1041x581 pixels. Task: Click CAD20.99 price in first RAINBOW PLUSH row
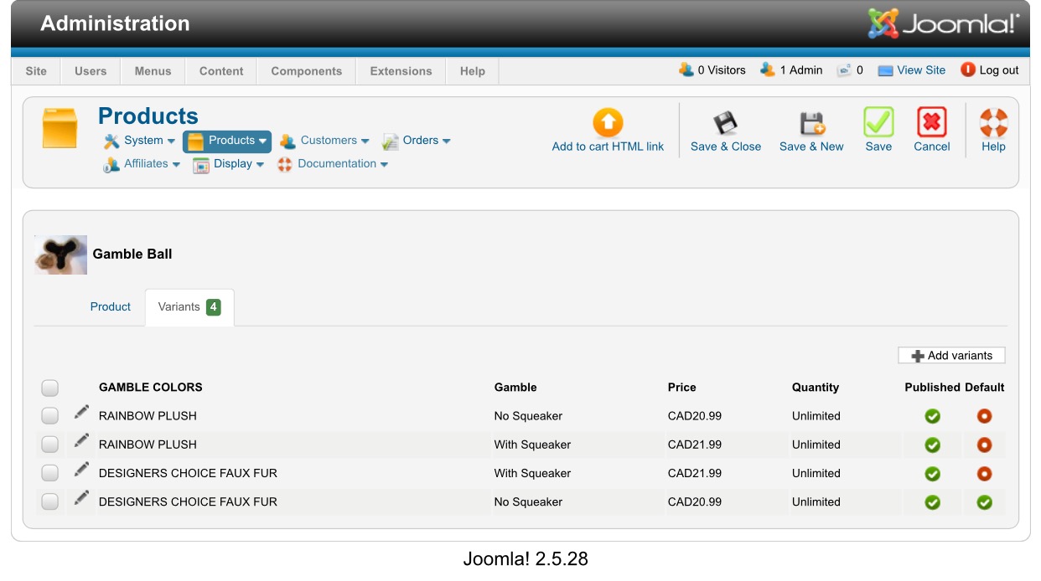tap(695, 416)
